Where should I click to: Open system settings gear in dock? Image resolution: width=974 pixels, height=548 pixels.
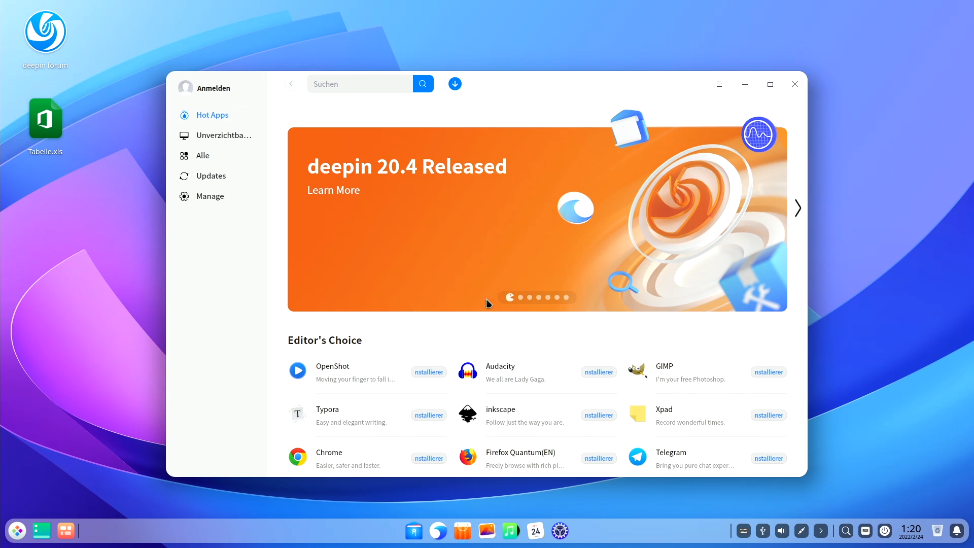click(560, 531)
